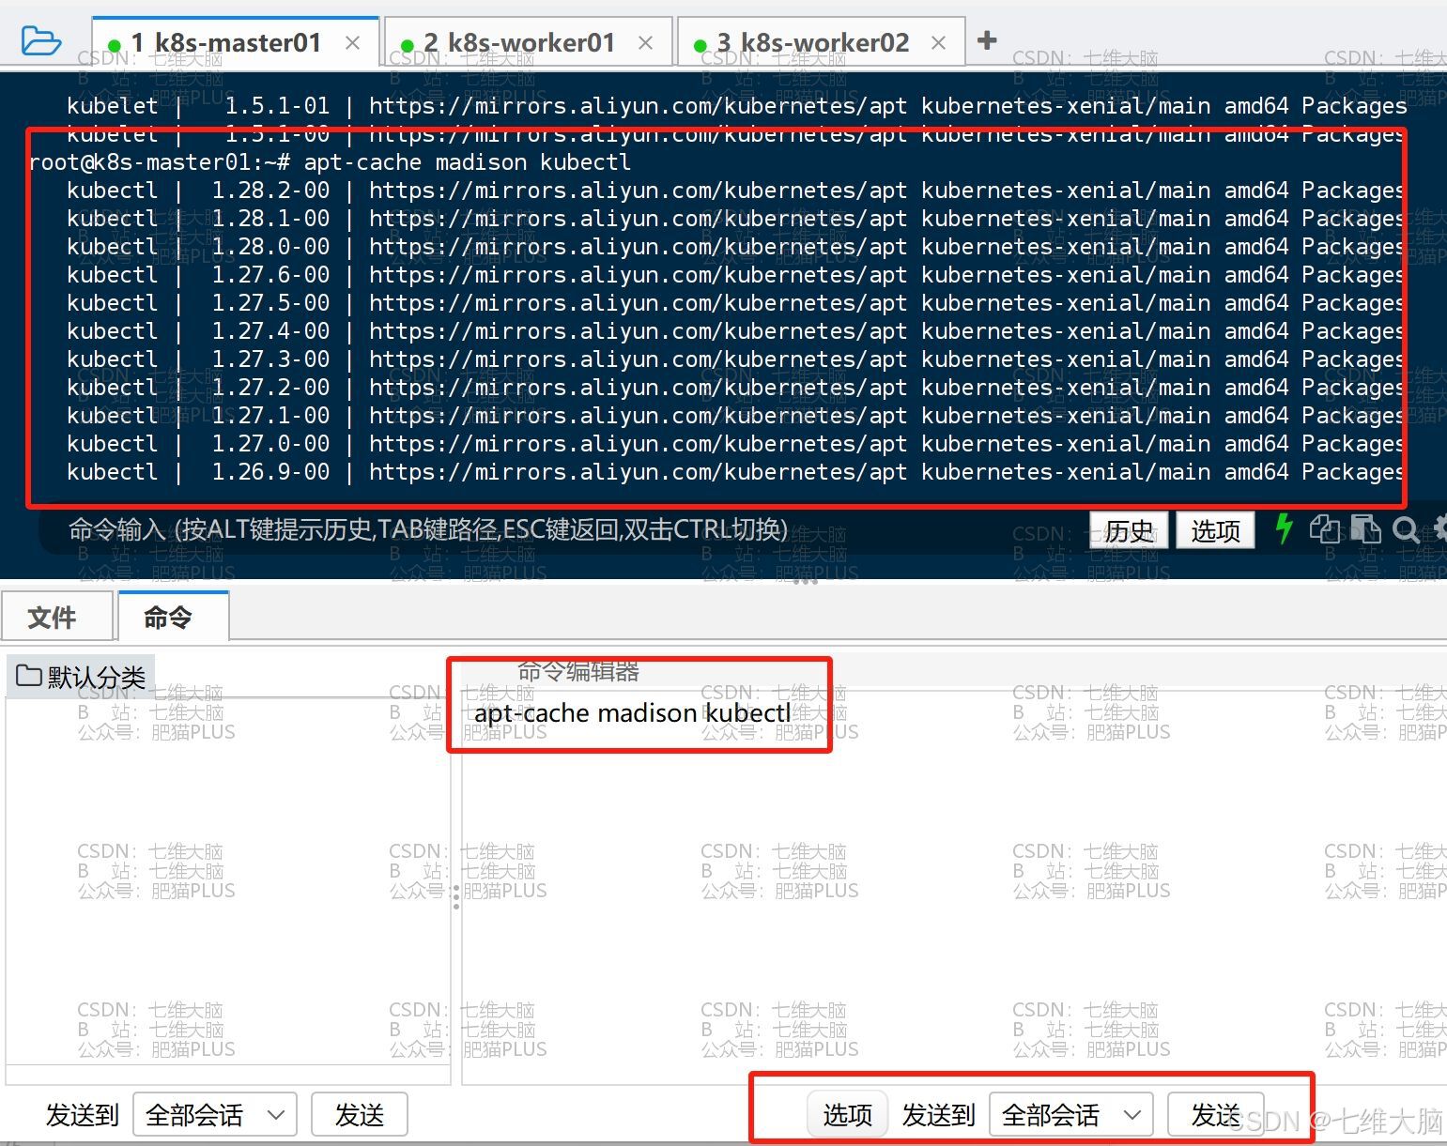Expand right 全部会话 dropdown near 选项
The width and height of the screenshot is (1447, 1146).
pyautogui.click(x=1071, y=1115)
